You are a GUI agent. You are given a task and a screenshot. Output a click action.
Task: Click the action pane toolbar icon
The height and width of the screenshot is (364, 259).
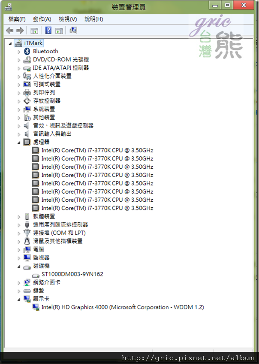(59, 30)
